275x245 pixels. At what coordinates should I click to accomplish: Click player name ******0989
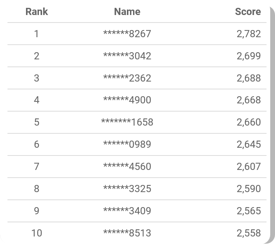coord(127,144)
